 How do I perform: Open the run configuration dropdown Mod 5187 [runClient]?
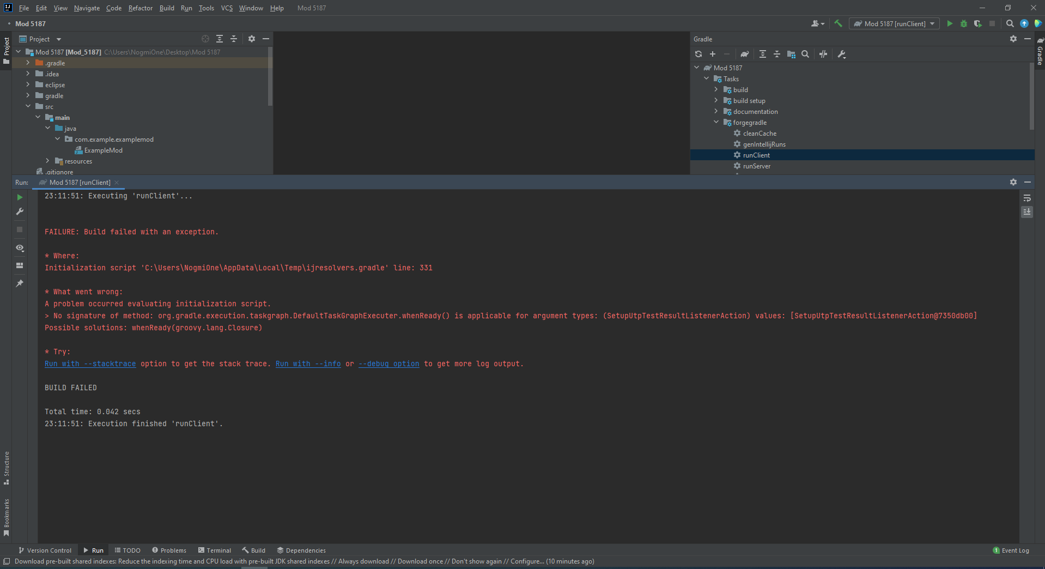pyautogui.click(x=894, y=23)
